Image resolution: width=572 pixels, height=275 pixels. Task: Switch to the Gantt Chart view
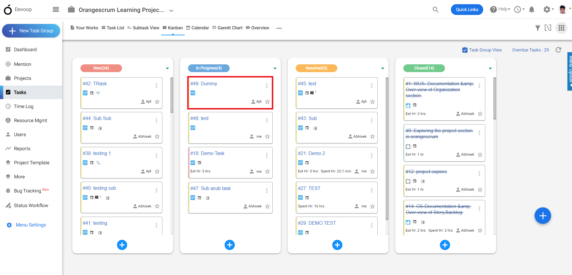(227, 28)
